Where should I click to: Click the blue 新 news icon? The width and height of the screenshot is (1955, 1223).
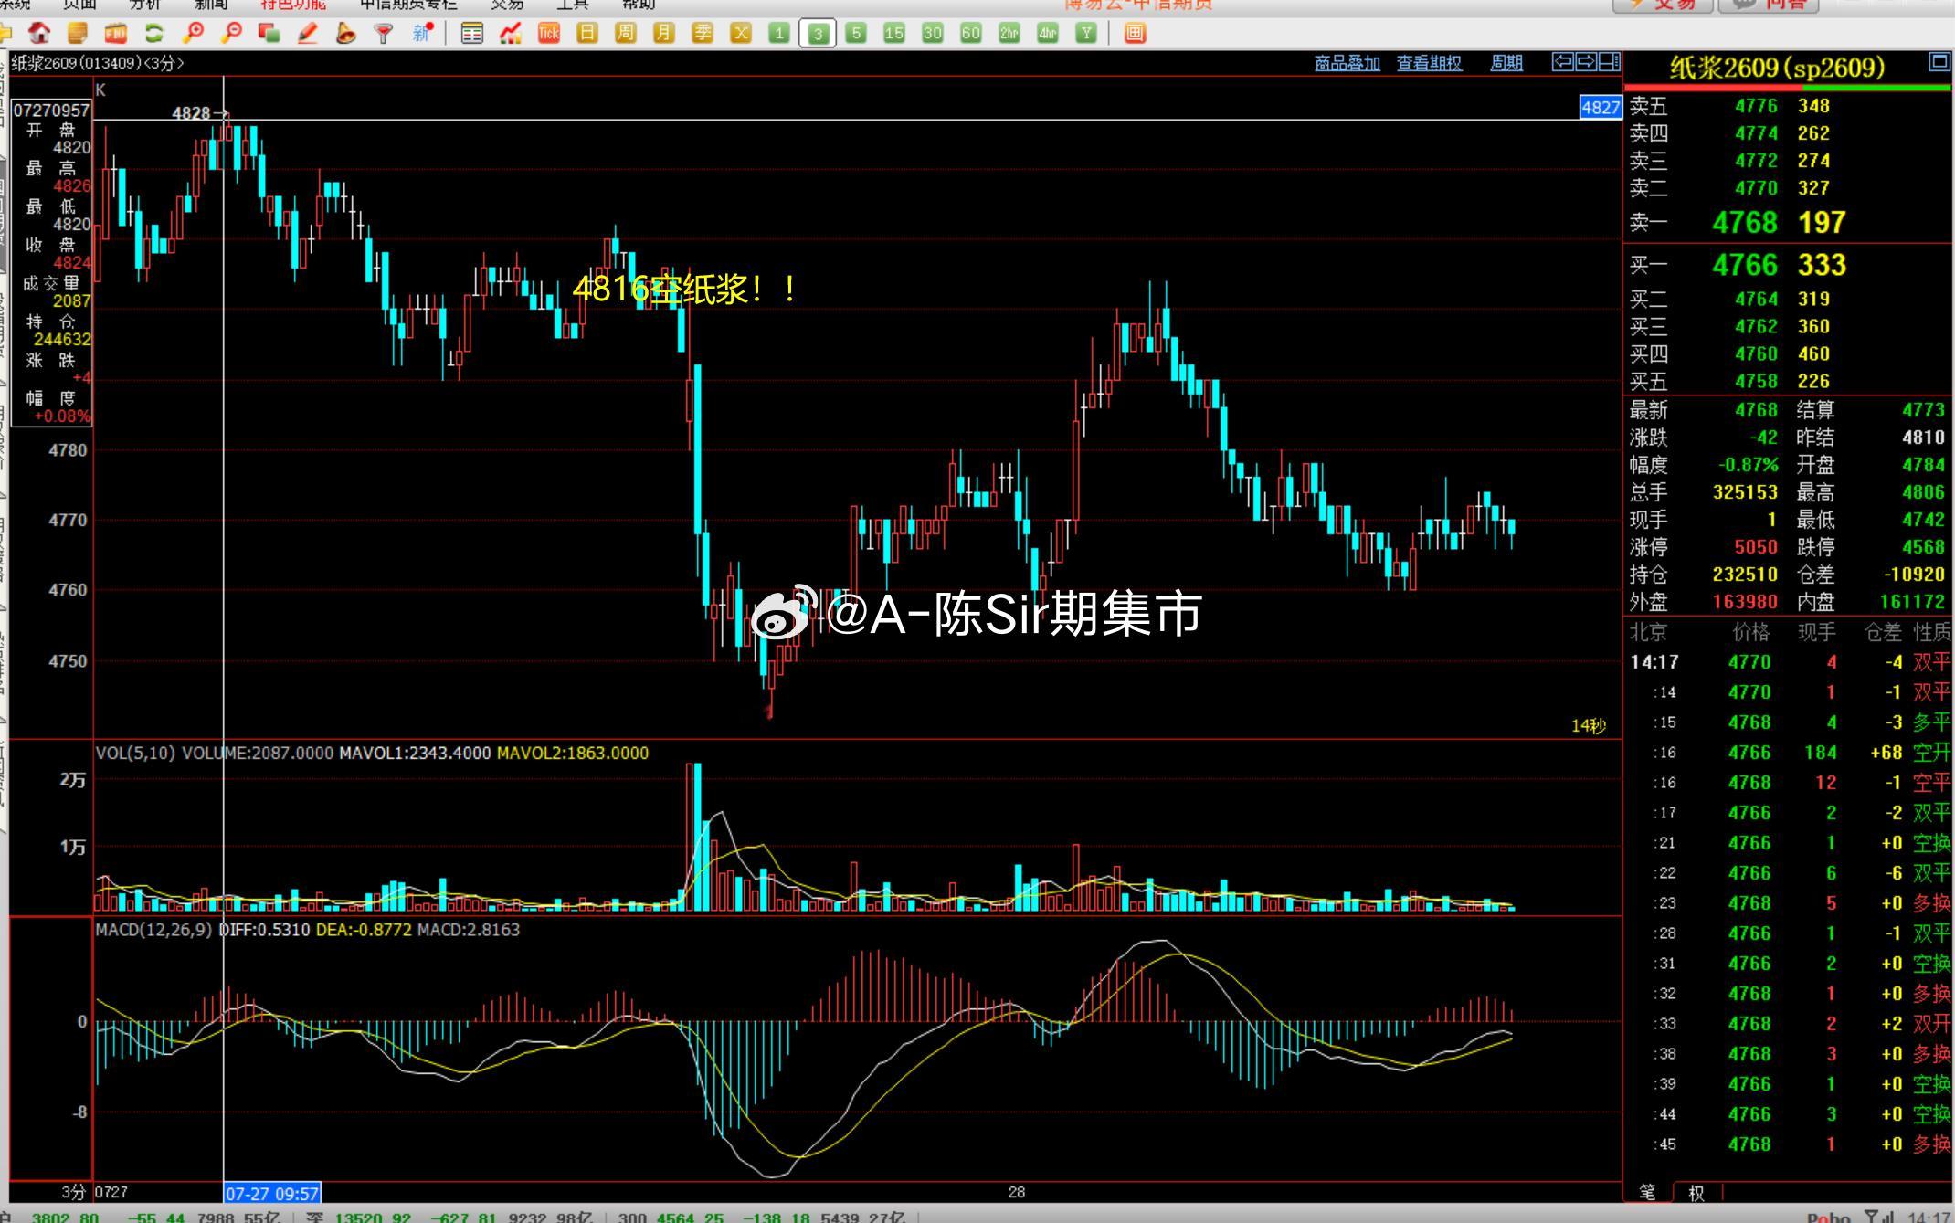click(x=422, y=34)
